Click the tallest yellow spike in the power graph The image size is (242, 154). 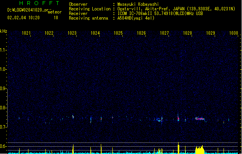pyautogui.click(x=179, y=148)
